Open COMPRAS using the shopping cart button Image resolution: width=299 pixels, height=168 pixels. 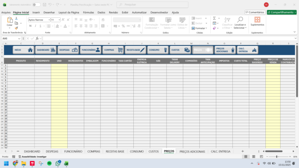tap(113, 50)
